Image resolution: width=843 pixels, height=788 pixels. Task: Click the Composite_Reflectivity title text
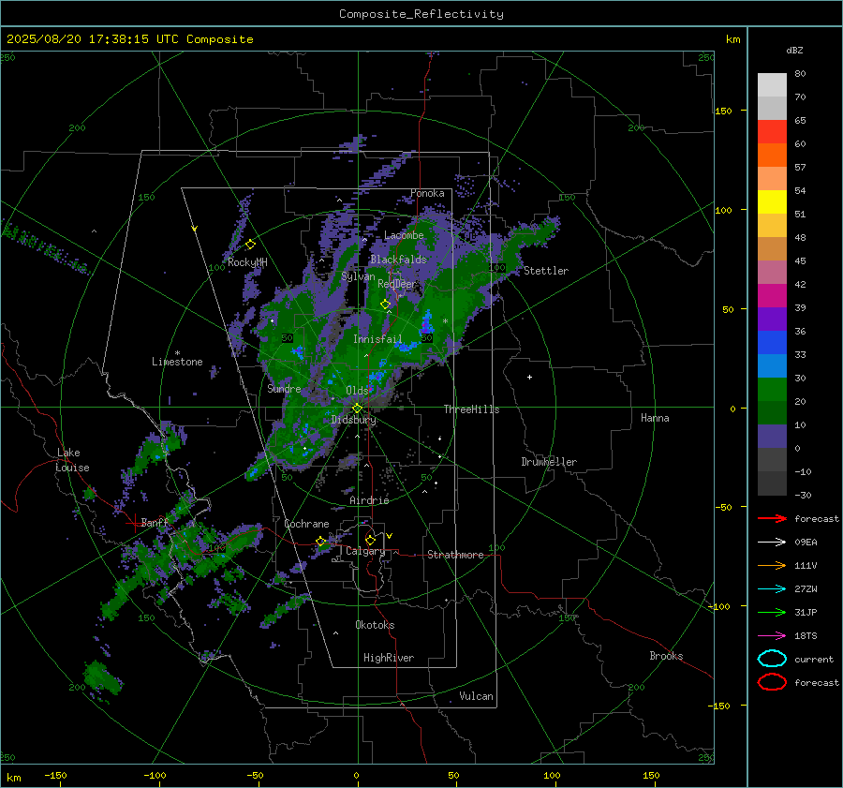421,14
